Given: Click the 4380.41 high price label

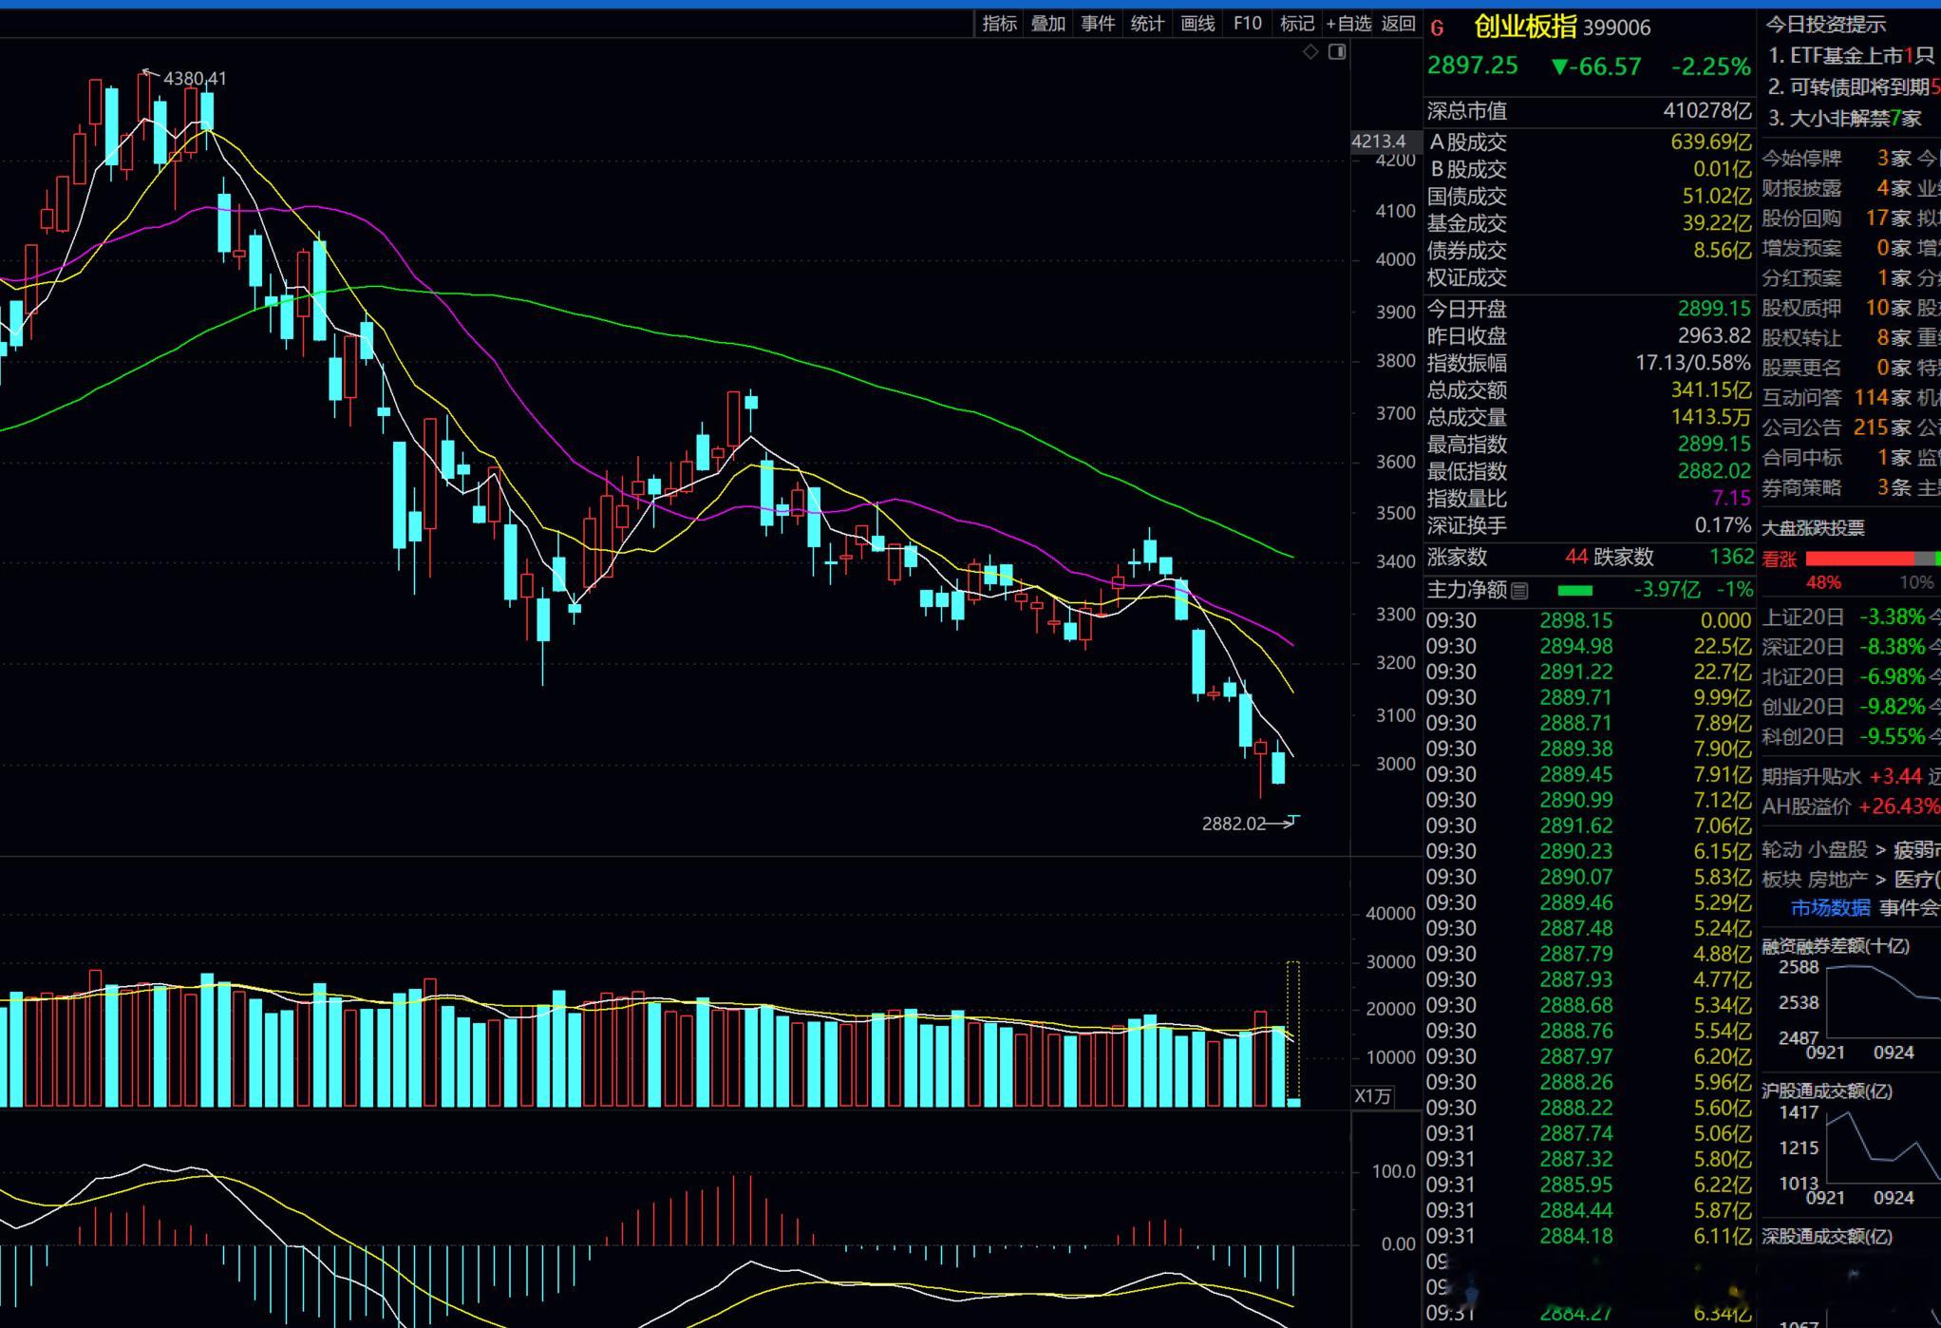Looking at the screenshot, I should coord(196,79).
